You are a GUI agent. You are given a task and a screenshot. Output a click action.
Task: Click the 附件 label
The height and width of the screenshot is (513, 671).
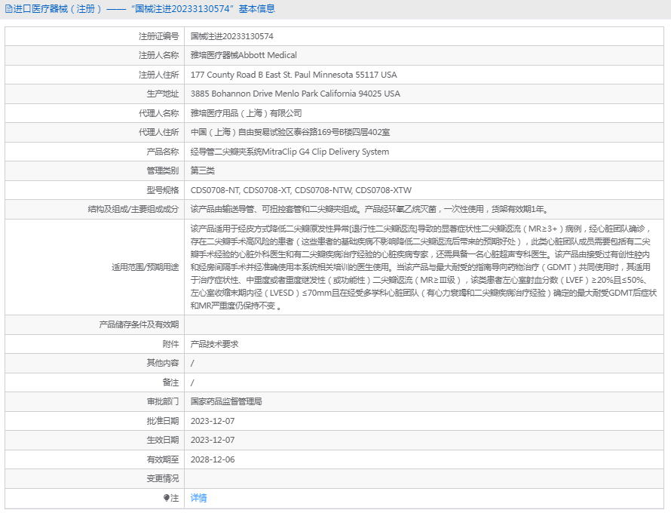pos(170,344)
